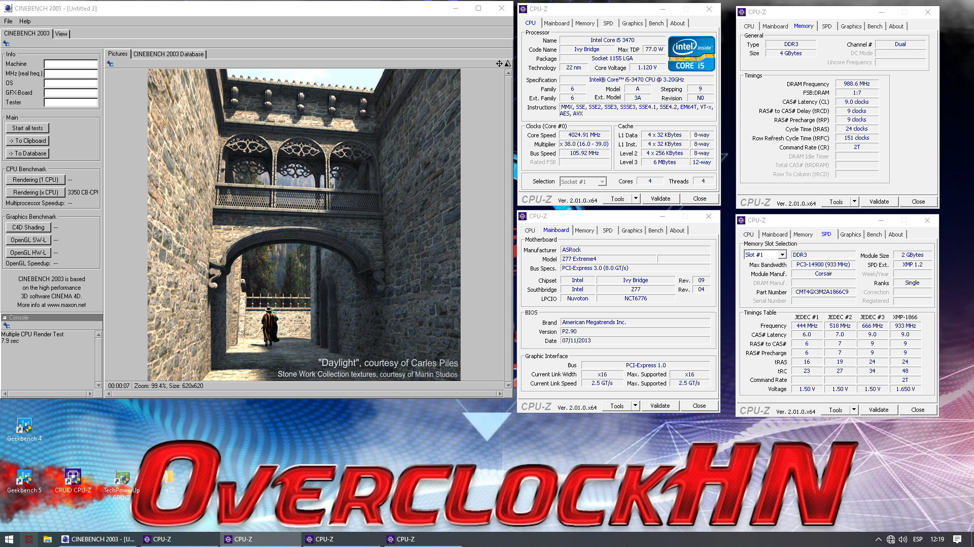Run the C4D Shading benchmark
This screenshot has width=974, height=547.
point(28,227)
